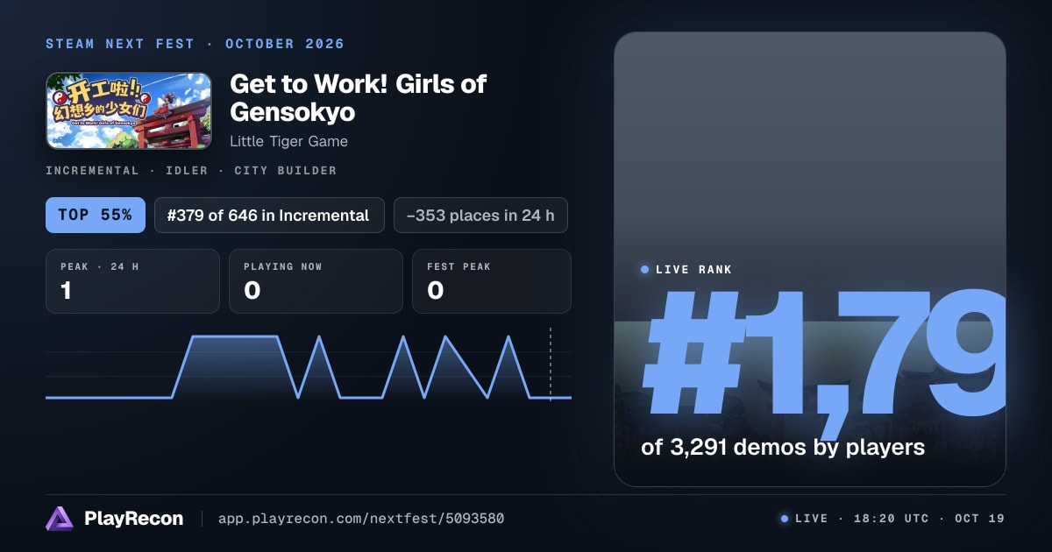Viewport: 1052px width, 552px height.
Task: Click the of 3,291 demos by players text
Action: coord(783,448)
